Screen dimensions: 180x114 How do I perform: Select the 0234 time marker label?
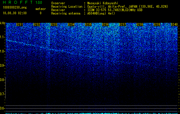tap(71, 25)
